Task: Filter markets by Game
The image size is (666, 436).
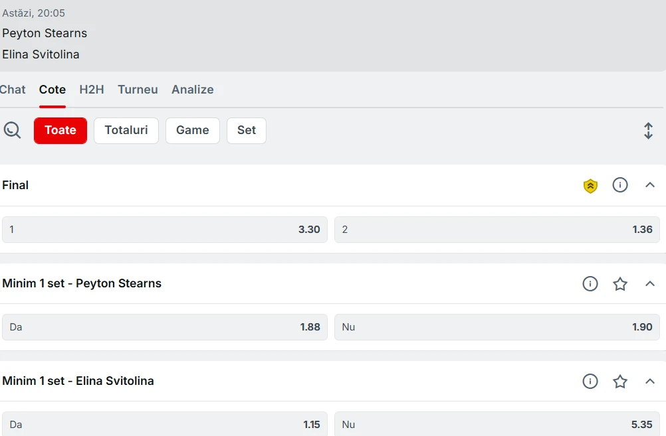Action: point(192,130)
